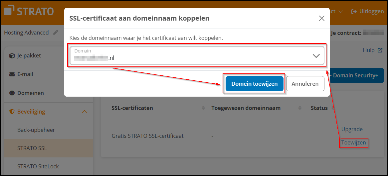The width and height of the screenshot is (388, 176).
Task: Click the dialog title SSL-certificaat aan domeinnaam koppelen
Action: pos(139,18)
